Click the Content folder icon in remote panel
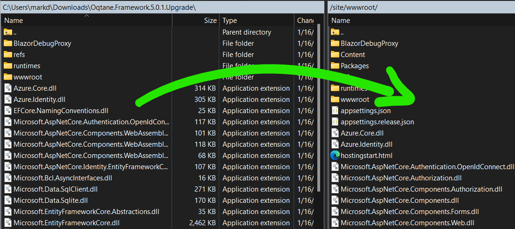This screenshot has width=515, height=229. pyautogui.click(x=335, y=54)
